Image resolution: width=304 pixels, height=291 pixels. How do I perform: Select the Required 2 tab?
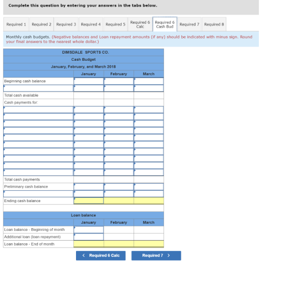pyautogui.click(x=41, y=24)
